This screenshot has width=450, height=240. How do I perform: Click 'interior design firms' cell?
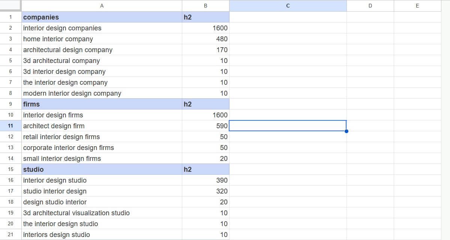(102, 115)
